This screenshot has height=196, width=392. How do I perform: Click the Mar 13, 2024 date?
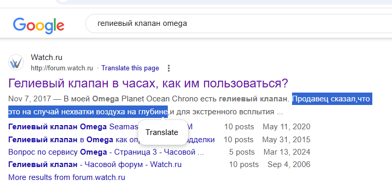(x=287, y=152)
